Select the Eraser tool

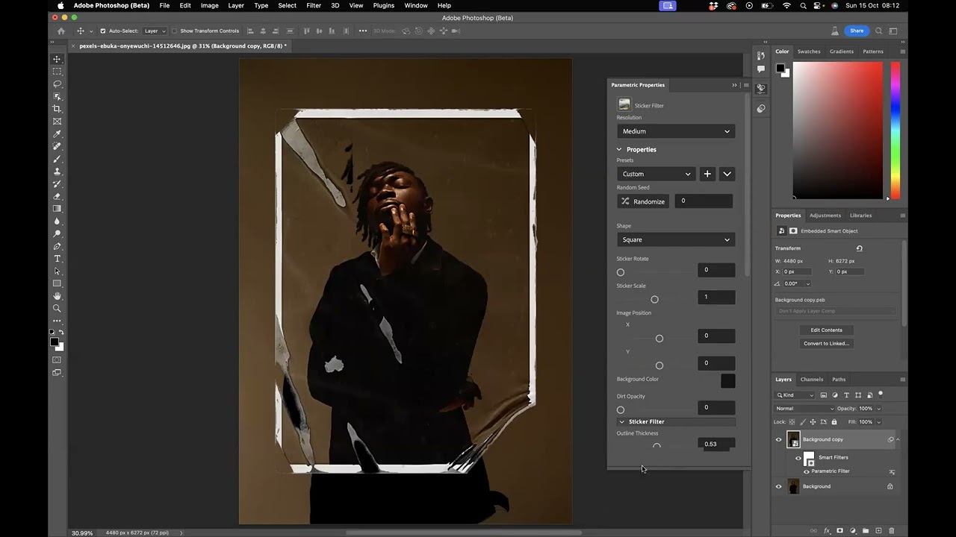57,196
